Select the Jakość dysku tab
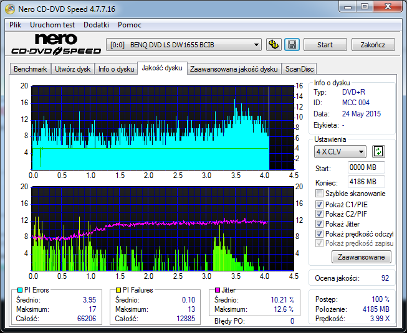This screenshot has height=333, width=407. (x=162, y=68)
